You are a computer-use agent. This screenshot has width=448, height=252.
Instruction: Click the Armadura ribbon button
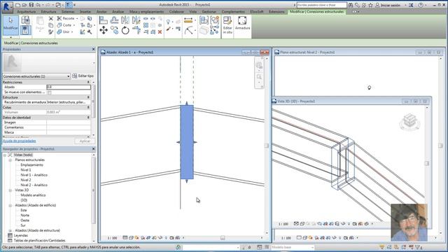coord(242,23)
